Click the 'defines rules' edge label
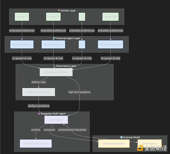The width and height of the screenshot is (170, 154). [39, 82]
